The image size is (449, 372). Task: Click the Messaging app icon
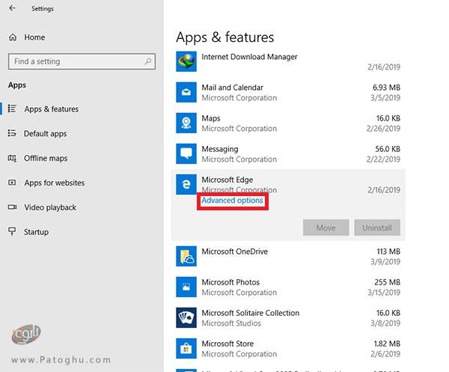pos(186,153)
